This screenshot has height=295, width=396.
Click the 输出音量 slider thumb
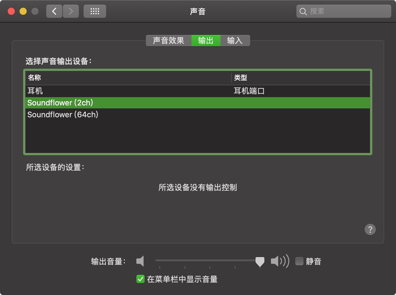[260, 262]
